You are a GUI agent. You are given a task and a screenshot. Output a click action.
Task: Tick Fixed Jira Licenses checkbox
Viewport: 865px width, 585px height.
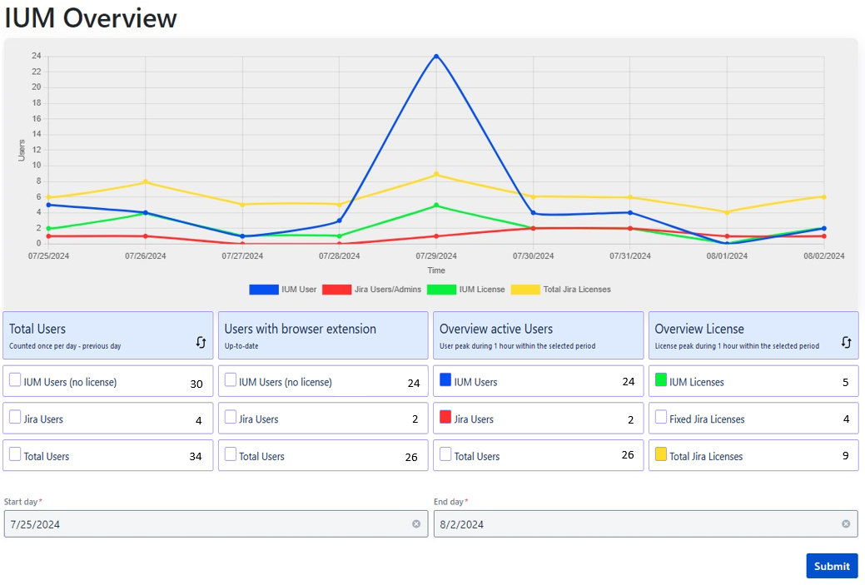(661, 417)
